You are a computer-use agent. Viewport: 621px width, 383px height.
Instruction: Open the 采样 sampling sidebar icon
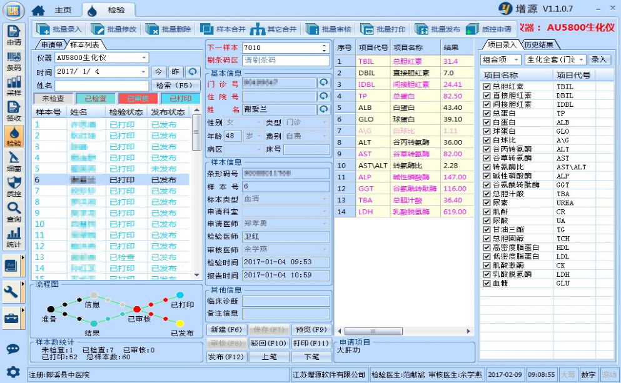click(x=14, y=86)
